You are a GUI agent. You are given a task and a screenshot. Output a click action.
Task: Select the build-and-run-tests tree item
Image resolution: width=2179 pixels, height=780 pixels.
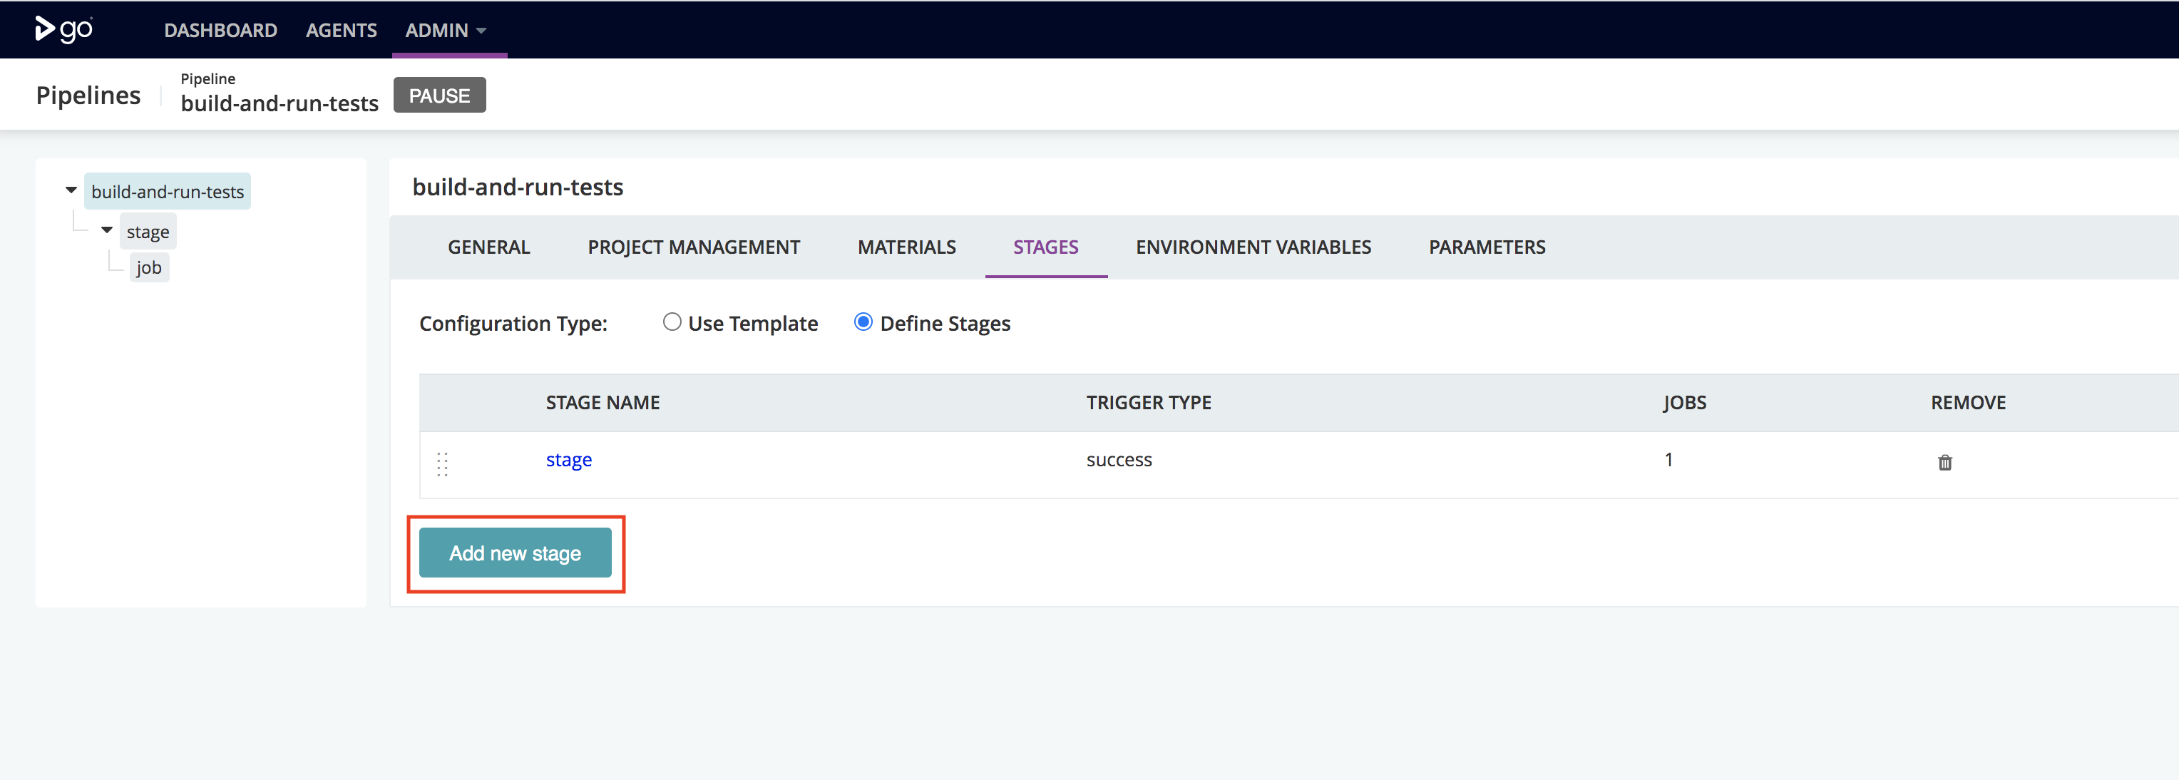[168, 192]
